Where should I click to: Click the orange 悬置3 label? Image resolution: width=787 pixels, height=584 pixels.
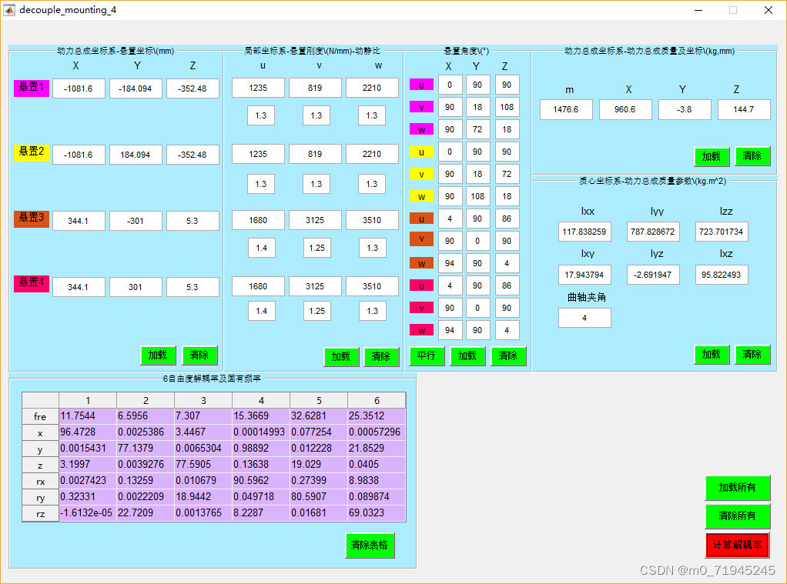(32, 219)
